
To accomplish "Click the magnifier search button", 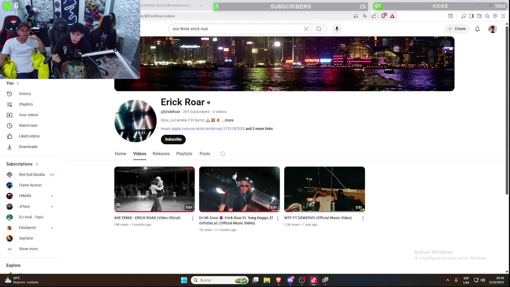I will (x=319, y=29).
